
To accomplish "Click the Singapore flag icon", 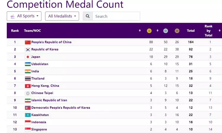I will point(28,129).
